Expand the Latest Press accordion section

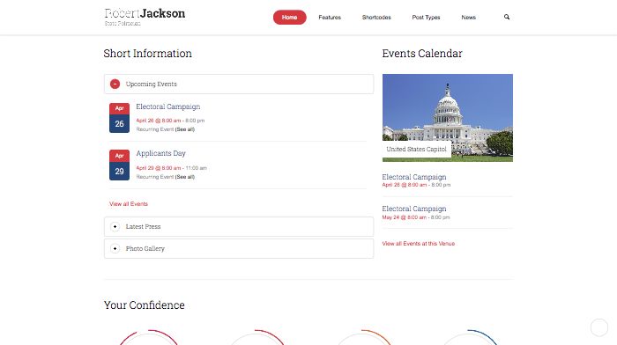tap(239, 227)
